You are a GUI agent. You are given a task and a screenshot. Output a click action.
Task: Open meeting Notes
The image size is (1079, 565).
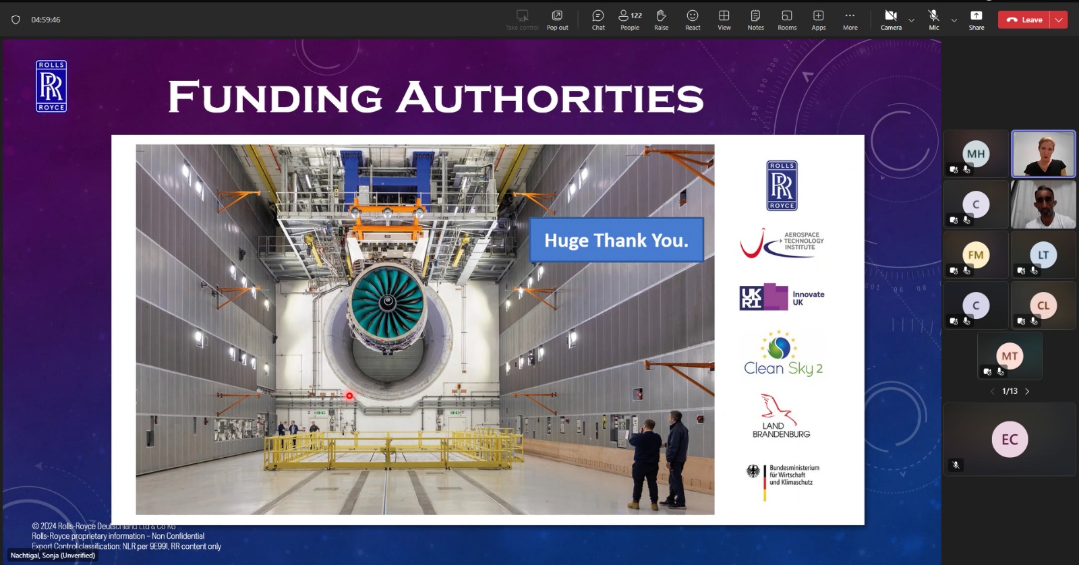click(x=755, y=20)
